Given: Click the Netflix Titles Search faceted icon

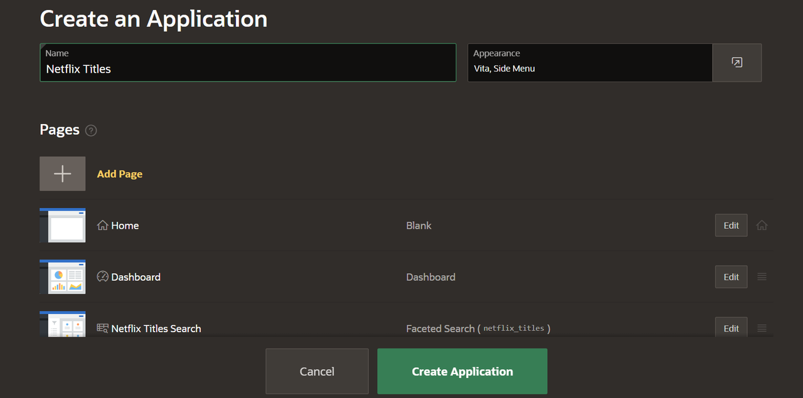Looking at the screenshot, I should 103,328.
